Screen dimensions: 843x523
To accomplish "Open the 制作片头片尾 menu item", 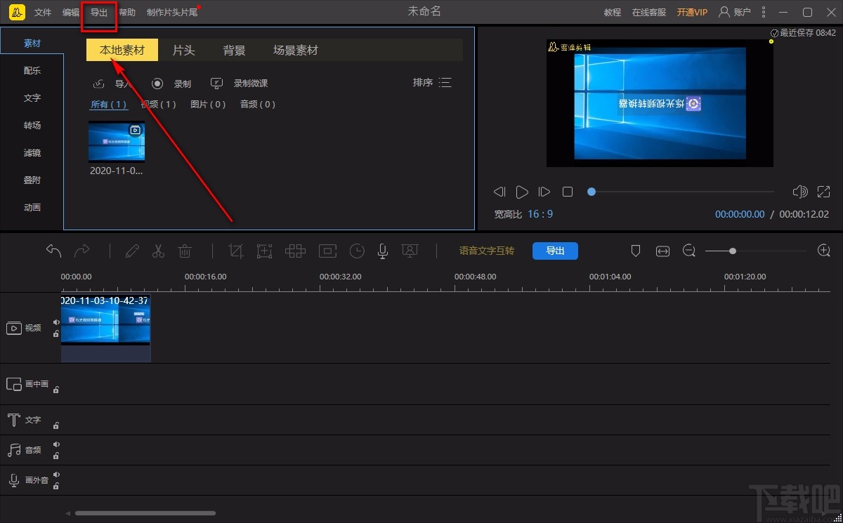I will click(x=172, y=13).
